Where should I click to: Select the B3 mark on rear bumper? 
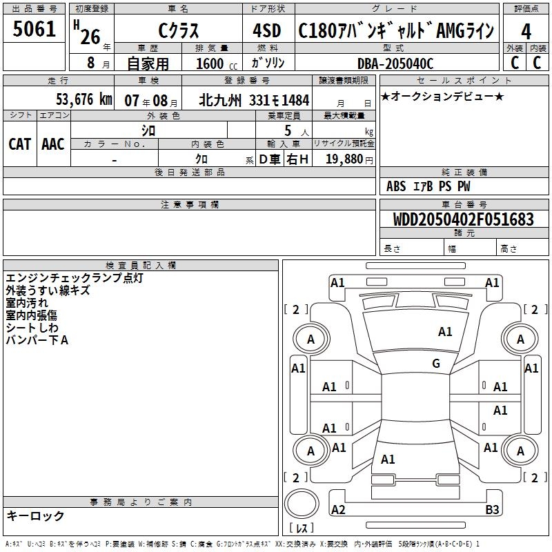(x=492, y=509)
